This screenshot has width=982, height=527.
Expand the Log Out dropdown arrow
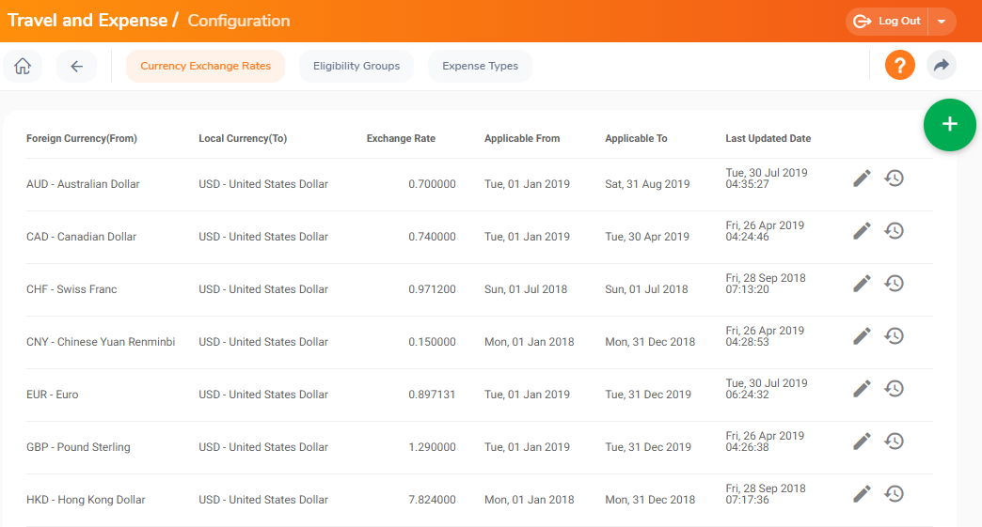[x=942, y=22]
